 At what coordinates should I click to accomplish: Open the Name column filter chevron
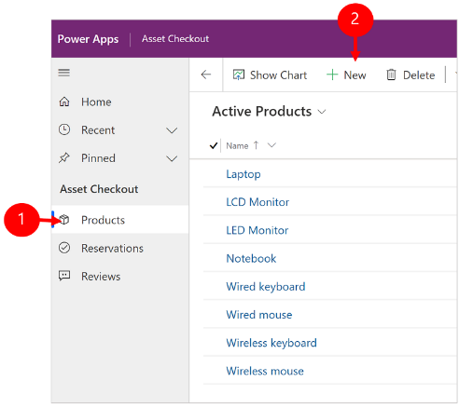click(x=271, y=145)
